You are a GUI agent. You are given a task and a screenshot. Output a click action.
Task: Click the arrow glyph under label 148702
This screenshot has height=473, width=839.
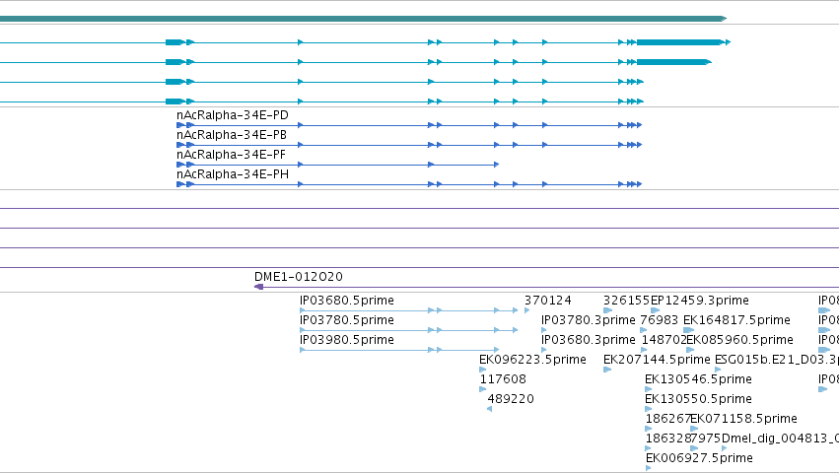pos(644,350)
